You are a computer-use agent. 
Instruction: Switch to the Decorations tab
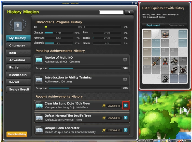tap(176, 25)
